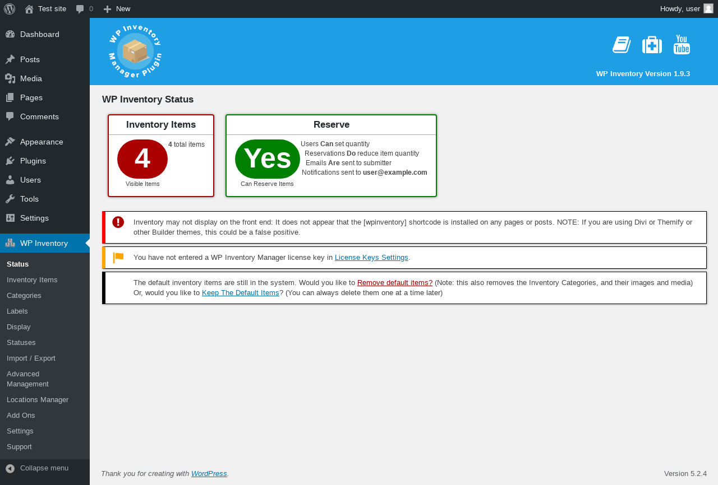Click the red error exclamation icon
The image size is (718, 485).
(118, 222)
